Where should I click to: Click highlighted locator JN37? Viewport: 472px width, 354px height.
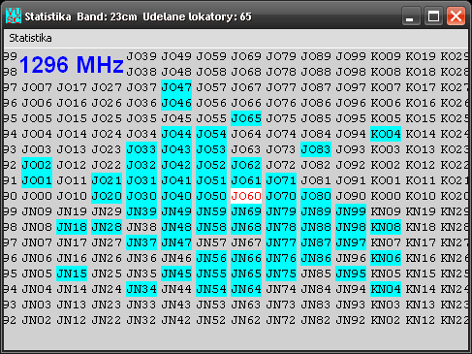(142, 242)
